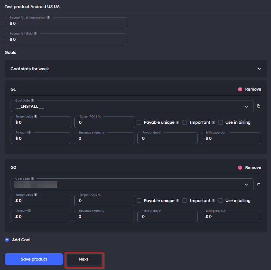Click G2 Goal code info icon
The image size is (271, 270).
pos(32,179)
